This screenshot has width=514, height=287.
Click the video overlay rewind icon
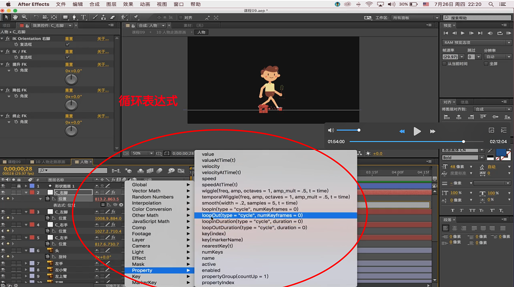[402, 131]
